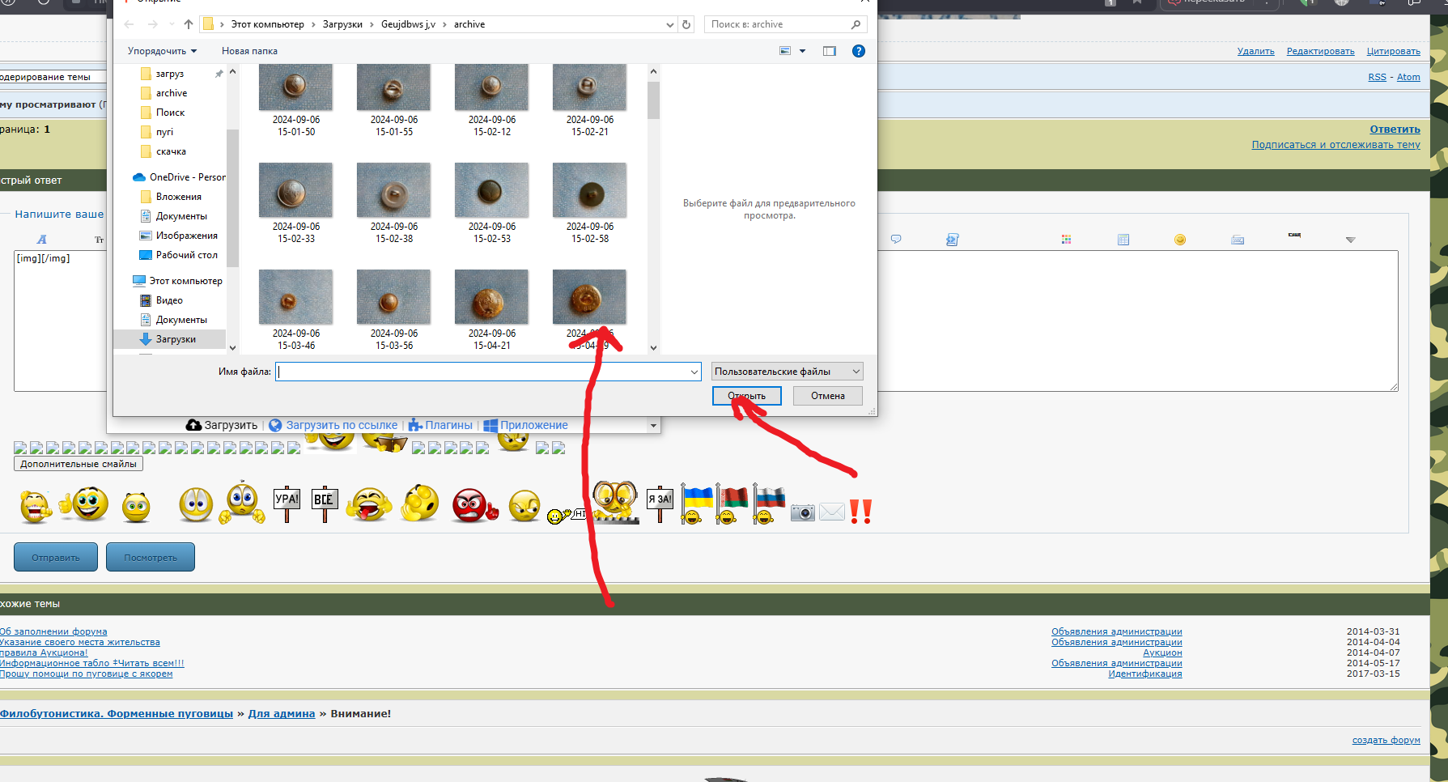Select Загрузки in the folder tree
Viewport: 1448px width, 782px height.
point(169,339)
